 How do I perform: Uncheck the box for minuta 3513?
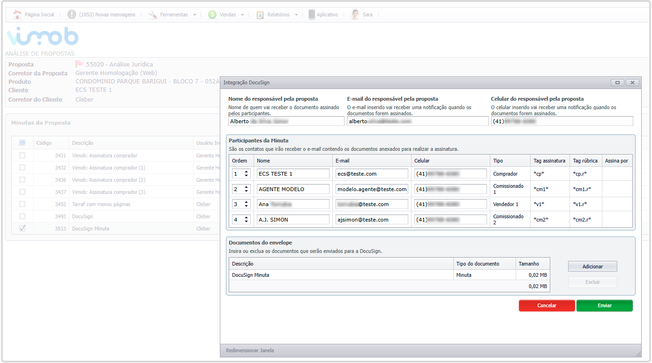[22, 228]
